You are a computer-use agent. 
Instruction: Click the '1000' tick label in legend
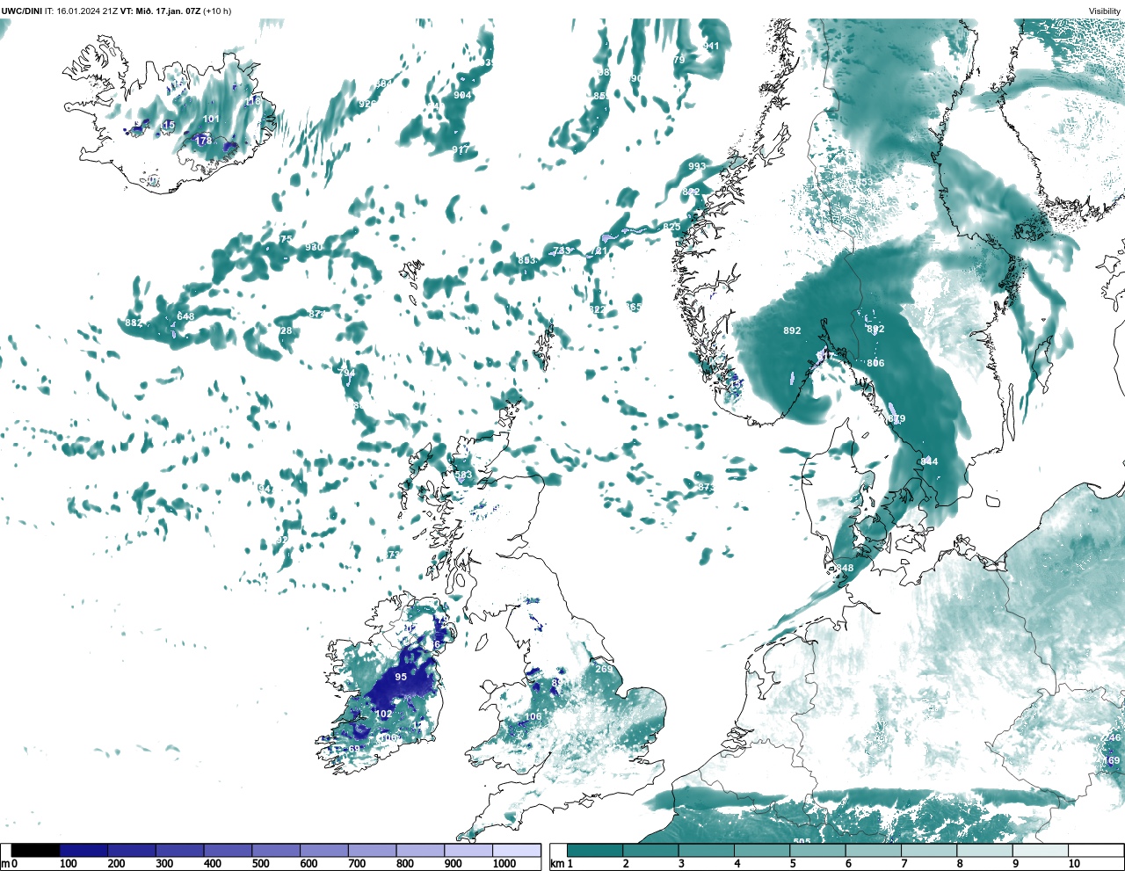pyautogui.click(x=504, y=864)
